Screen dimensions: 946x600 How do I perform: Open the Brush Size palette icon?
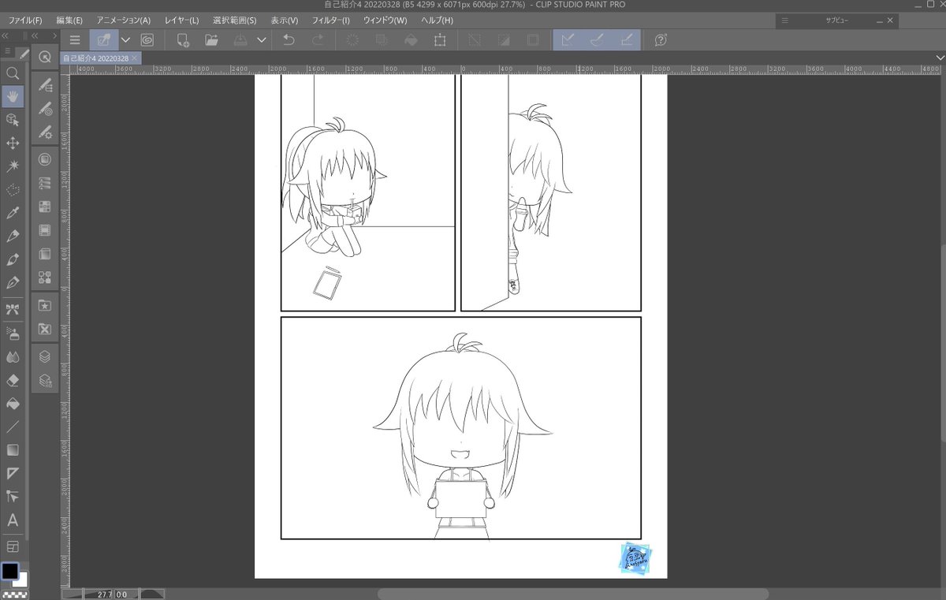(x=45, y=109)
